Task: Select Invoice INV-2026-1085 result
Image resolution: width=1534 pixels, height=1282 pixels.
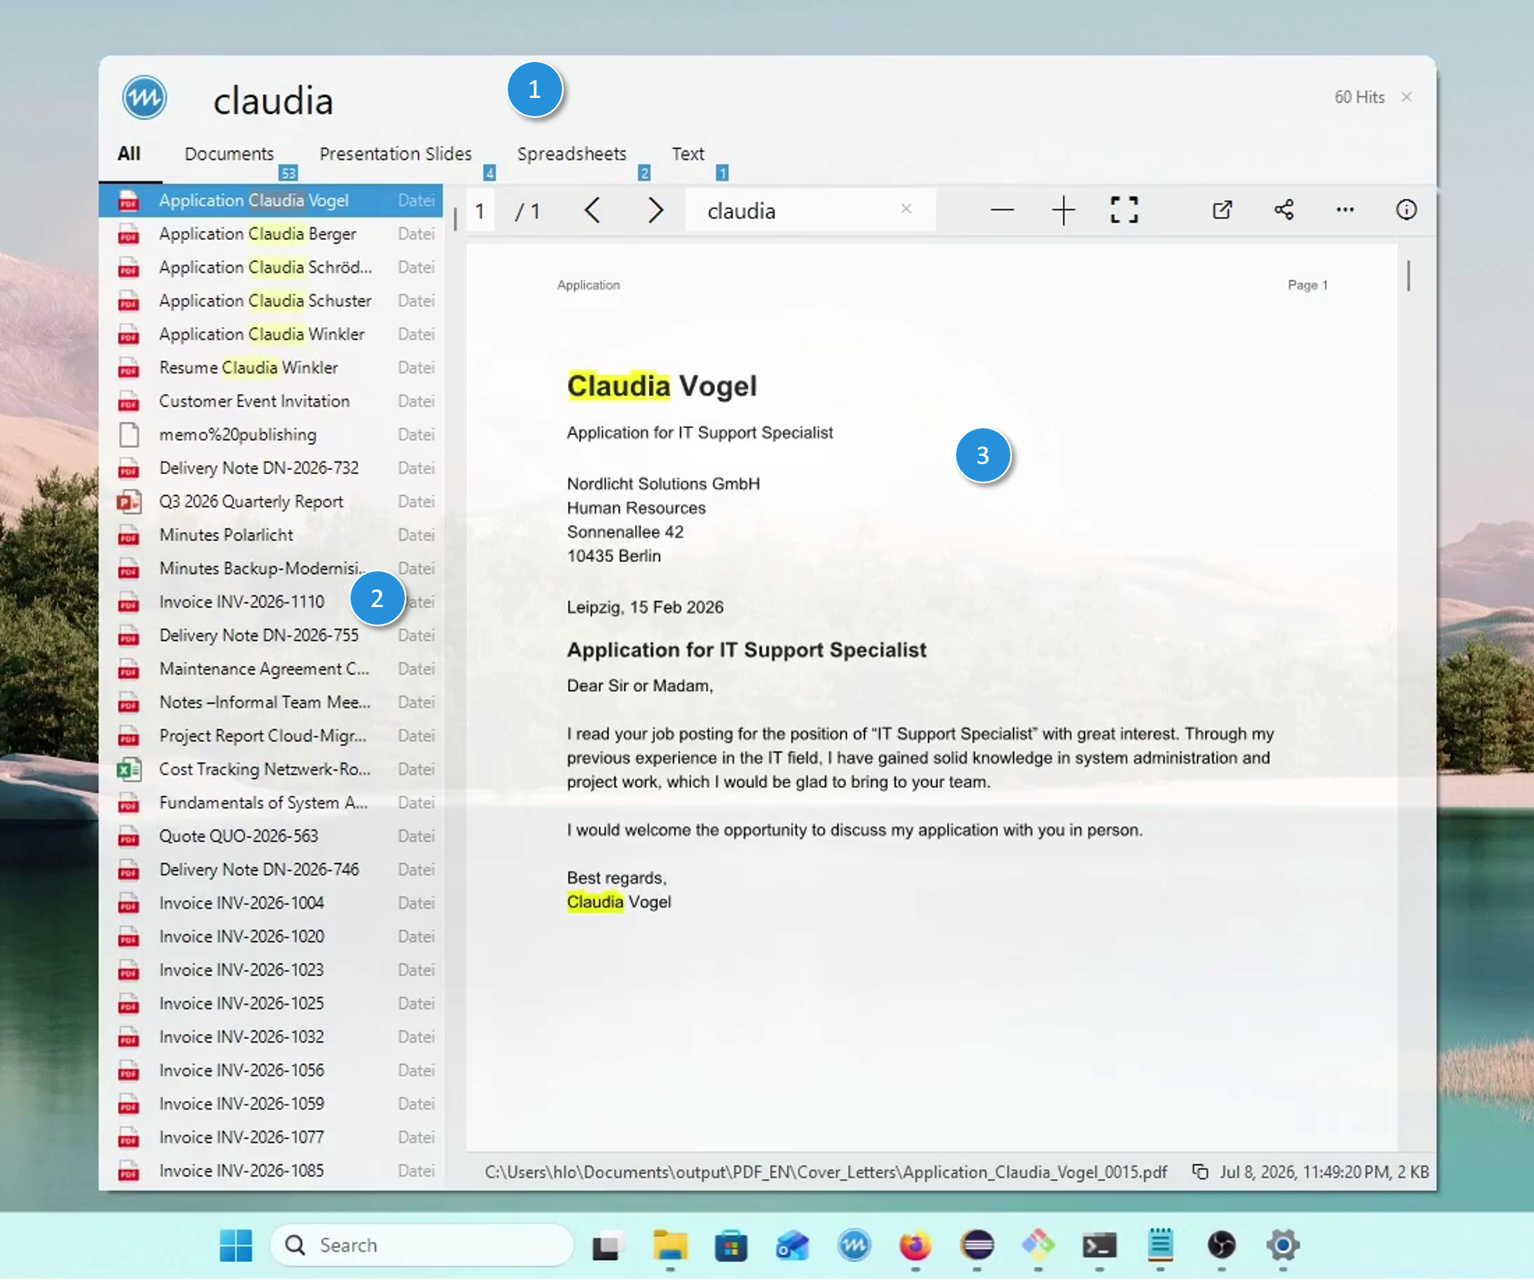Action: (271, 1171)
